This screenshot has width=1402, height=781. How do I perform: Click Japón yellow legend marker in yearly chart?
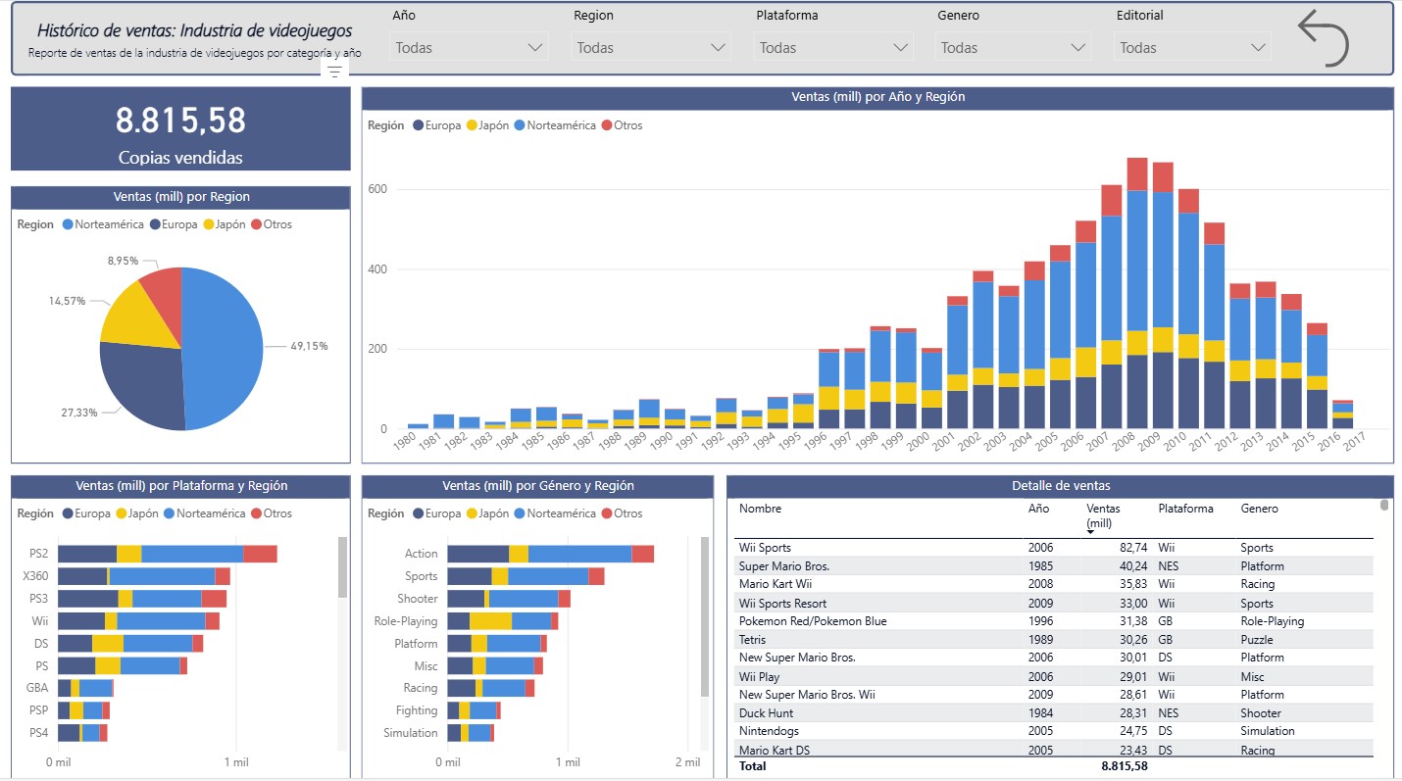pyautogui.click(x=473, y=125)
